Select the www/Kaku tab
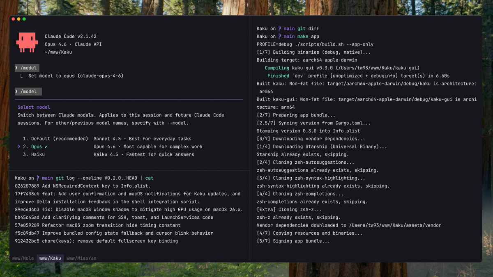Image resolution: width=493 pixels, height=277 pixels. 50,259
